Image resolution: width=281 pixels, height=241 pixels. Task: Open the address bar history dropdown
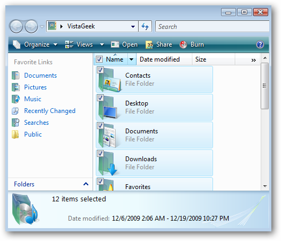(x=133, y=27)
